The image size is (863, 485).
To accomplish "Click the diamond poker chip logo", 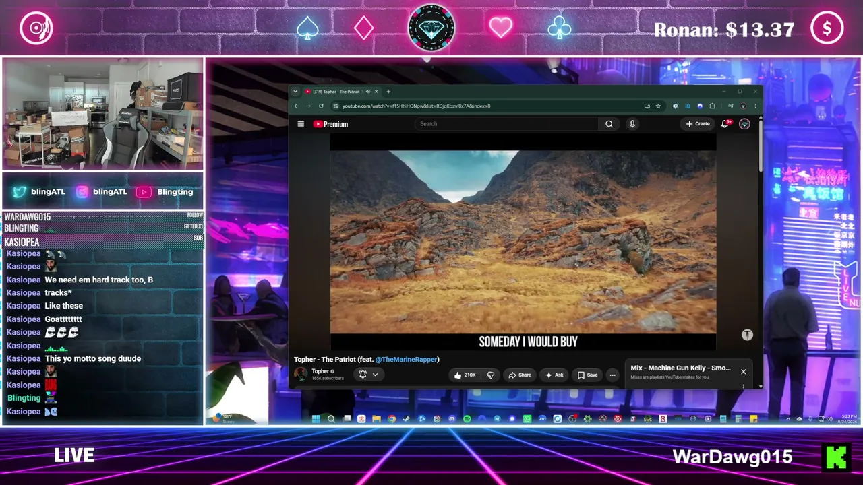I will tap(431, 28).
